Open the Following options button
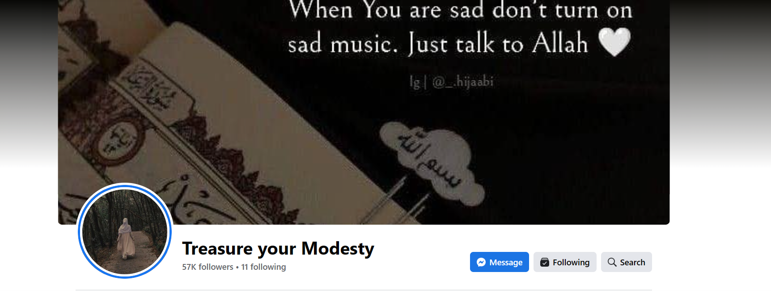 pyautogui.click(x=565, y=262)
